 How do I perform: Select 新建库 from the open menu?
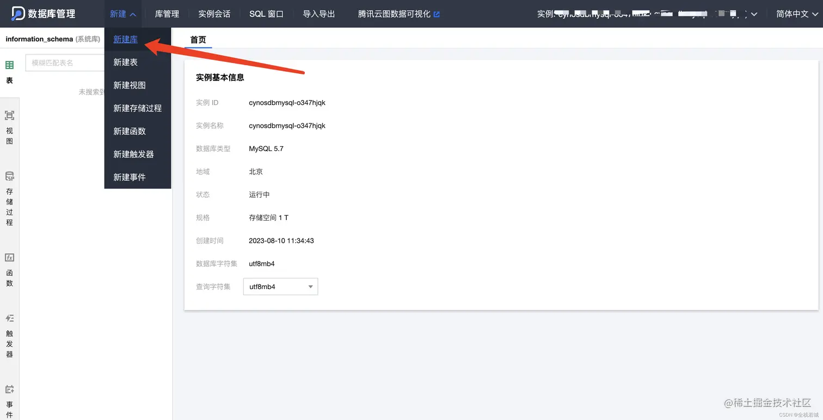(126, 39)
